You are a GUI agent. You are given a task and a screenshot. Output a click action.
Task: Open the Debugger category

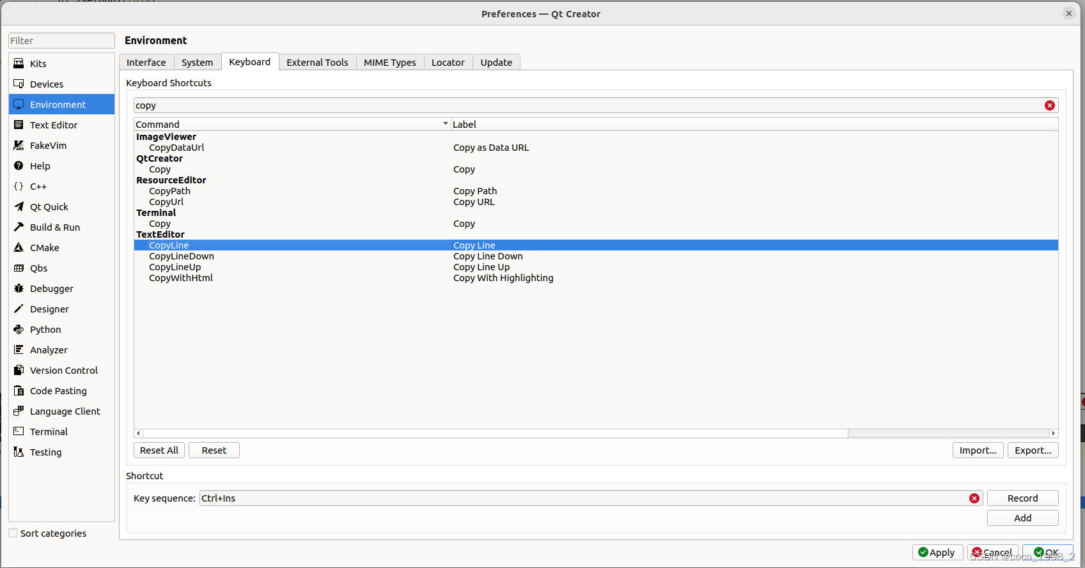coord(61,289)
